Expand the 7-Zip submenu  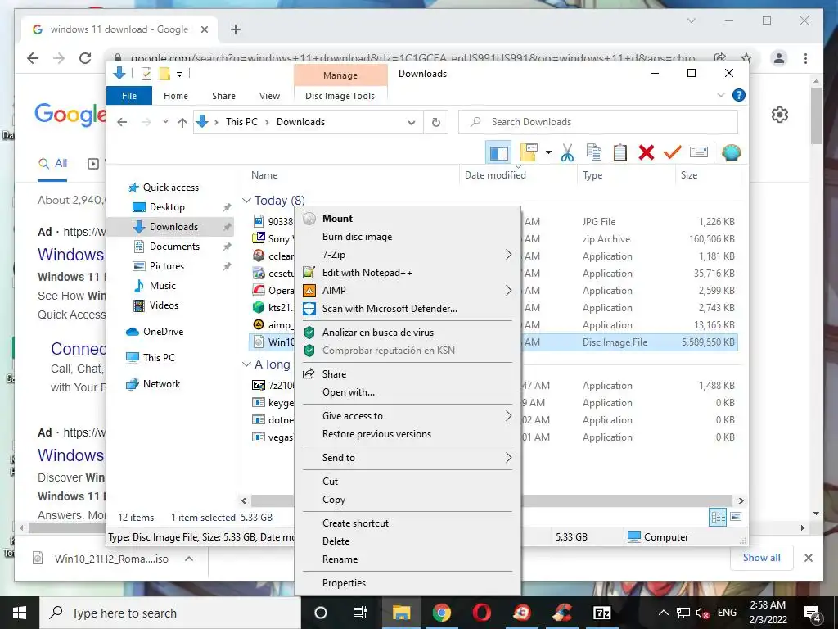pos(407,255)
